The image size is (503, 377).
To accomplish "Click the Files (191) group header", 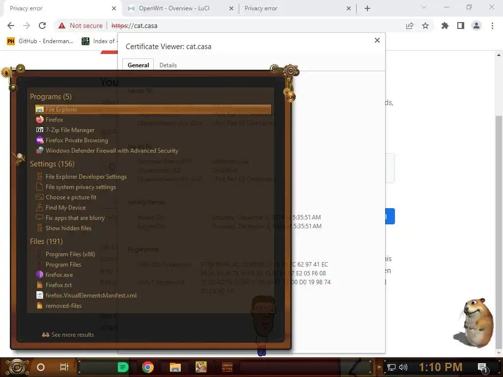I will [46, 242].
